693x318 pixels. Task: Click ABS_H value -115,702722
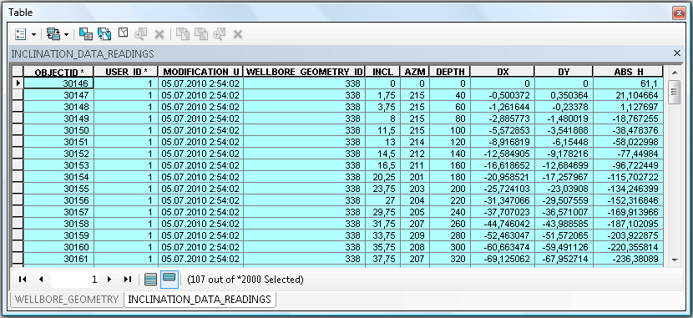628,177
